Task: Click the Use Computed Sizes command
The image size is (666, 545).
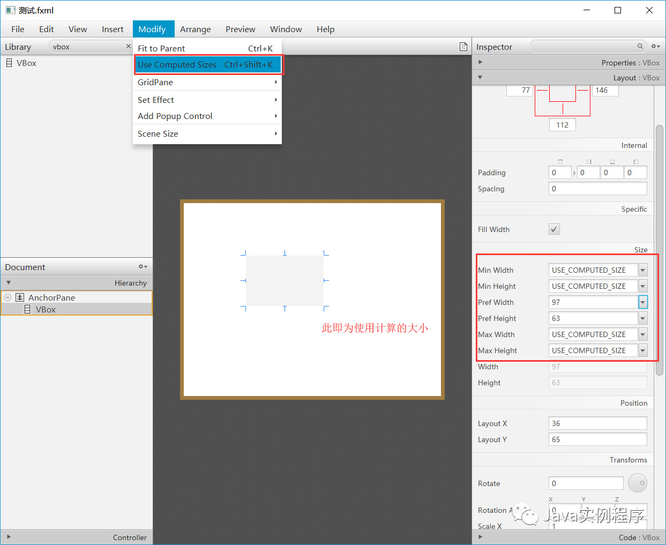Action: [x=177, y=64]
